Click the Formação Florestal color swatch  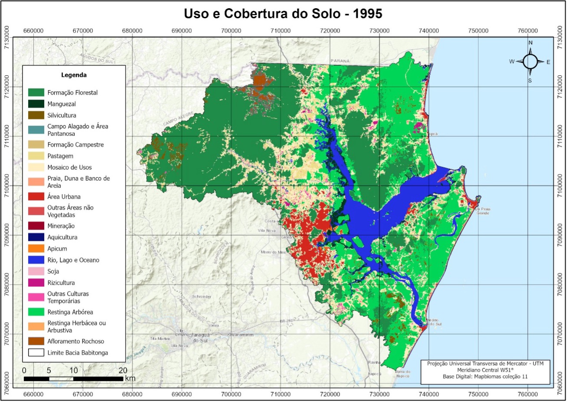pos(36,92)
